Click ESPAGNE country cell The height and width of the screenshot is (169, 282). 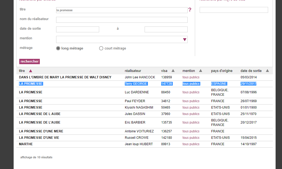219,84
